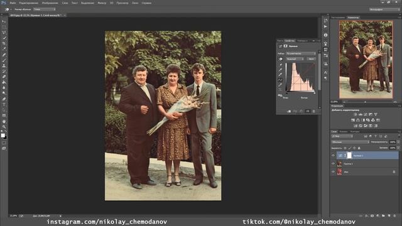402x226 pixels.
Task: Select the Crop tool
Action: click(4, 43)
